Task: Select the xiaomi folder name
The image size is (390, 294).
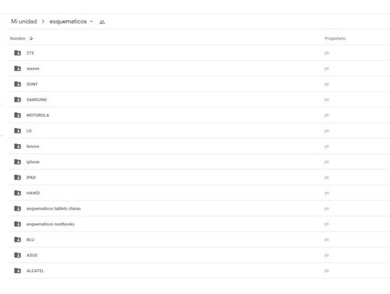Action: tap(33, 69)
